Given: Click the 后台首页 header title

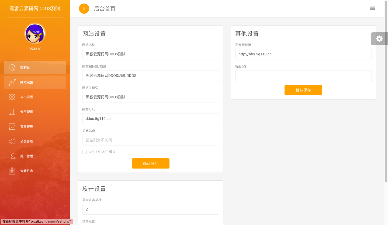Looking at the screenshot, I should click(105, 9).
